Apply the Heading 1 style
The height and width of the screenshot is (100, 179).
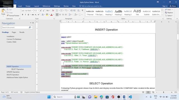click(x=109, y=12)
